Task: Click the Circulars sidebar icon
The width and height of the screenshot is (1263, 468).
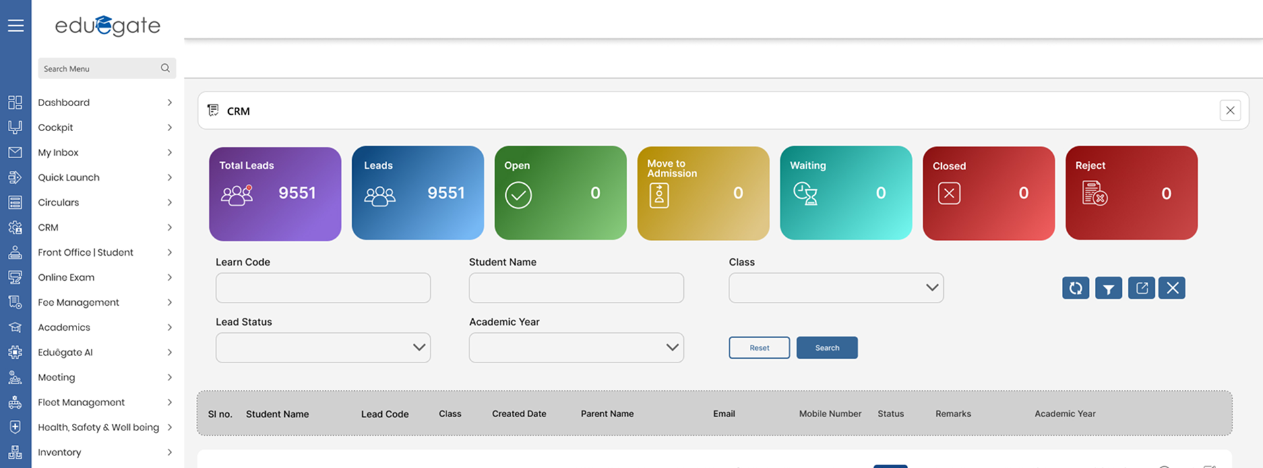Action: (x=15, y=202)
